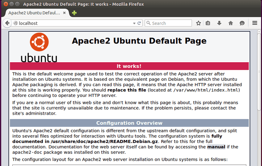Select the Apache2 Ubuntu Default tab
The width and height of the screenshot is (262, 166).
(x=37, y=13)
